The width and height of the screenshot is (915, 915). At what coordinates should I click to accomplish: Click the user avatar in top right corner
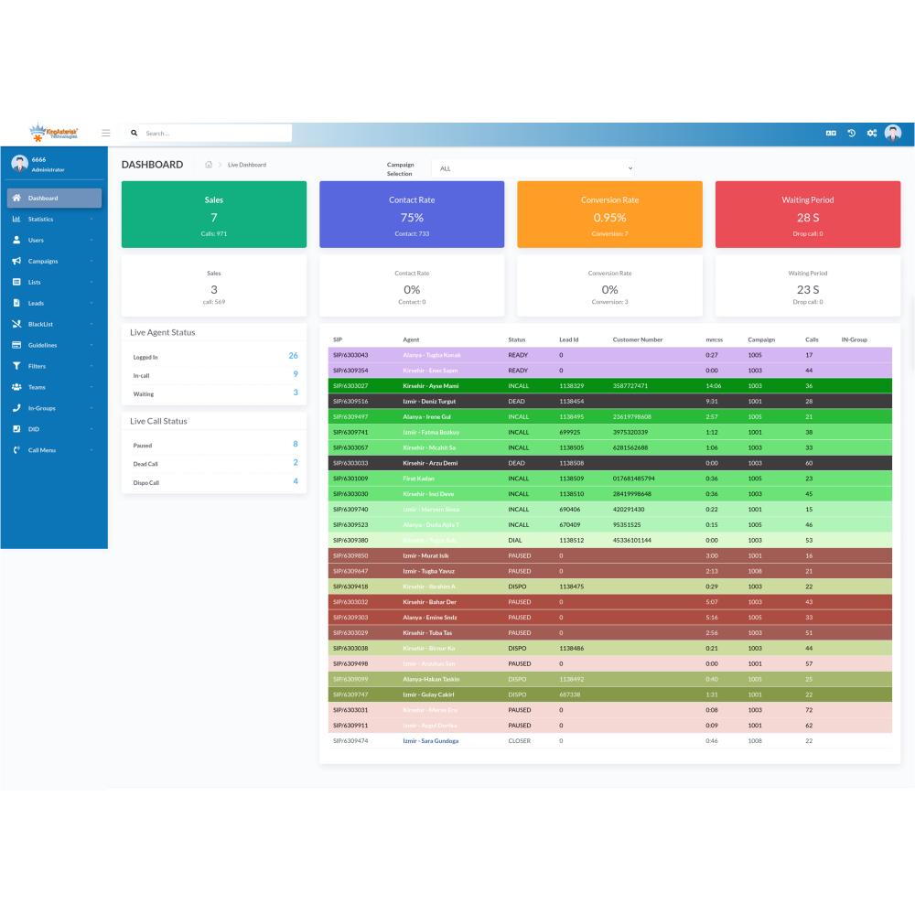tap(893, 134)
